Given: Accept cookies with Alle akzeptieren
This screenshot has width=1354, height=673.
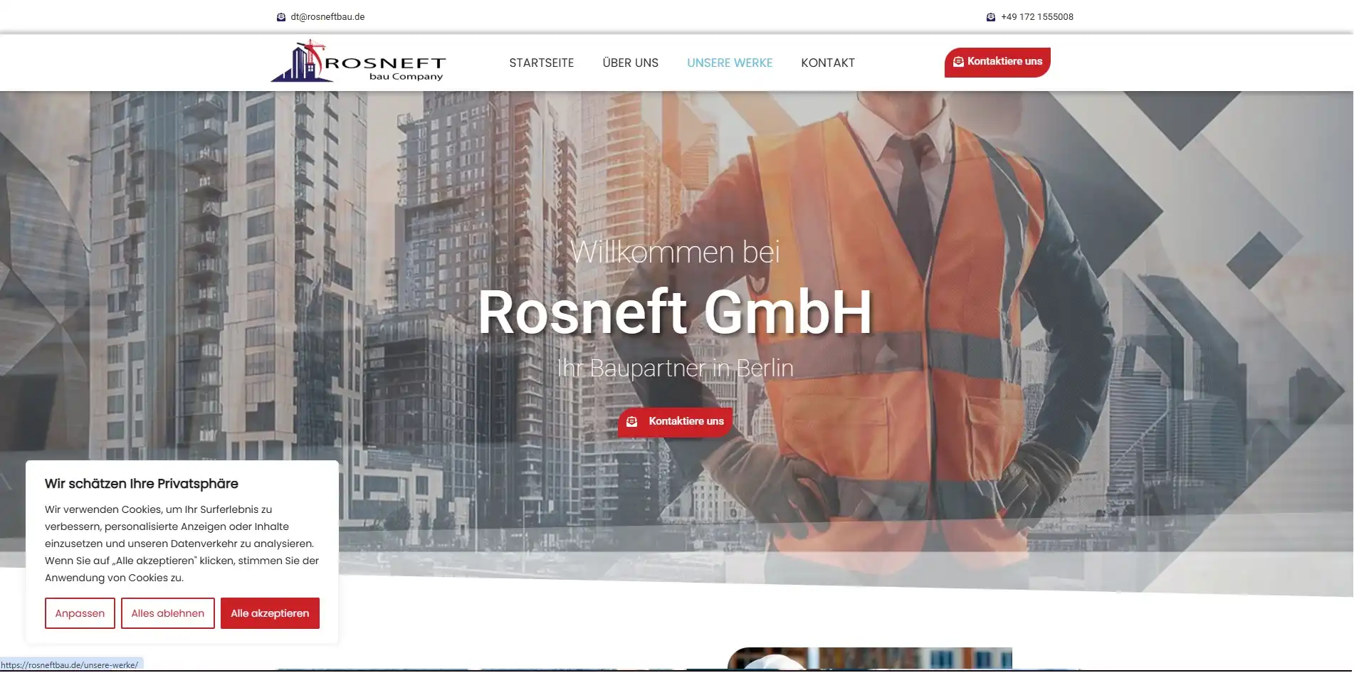Looking at the screenshot, I should 270,613.
